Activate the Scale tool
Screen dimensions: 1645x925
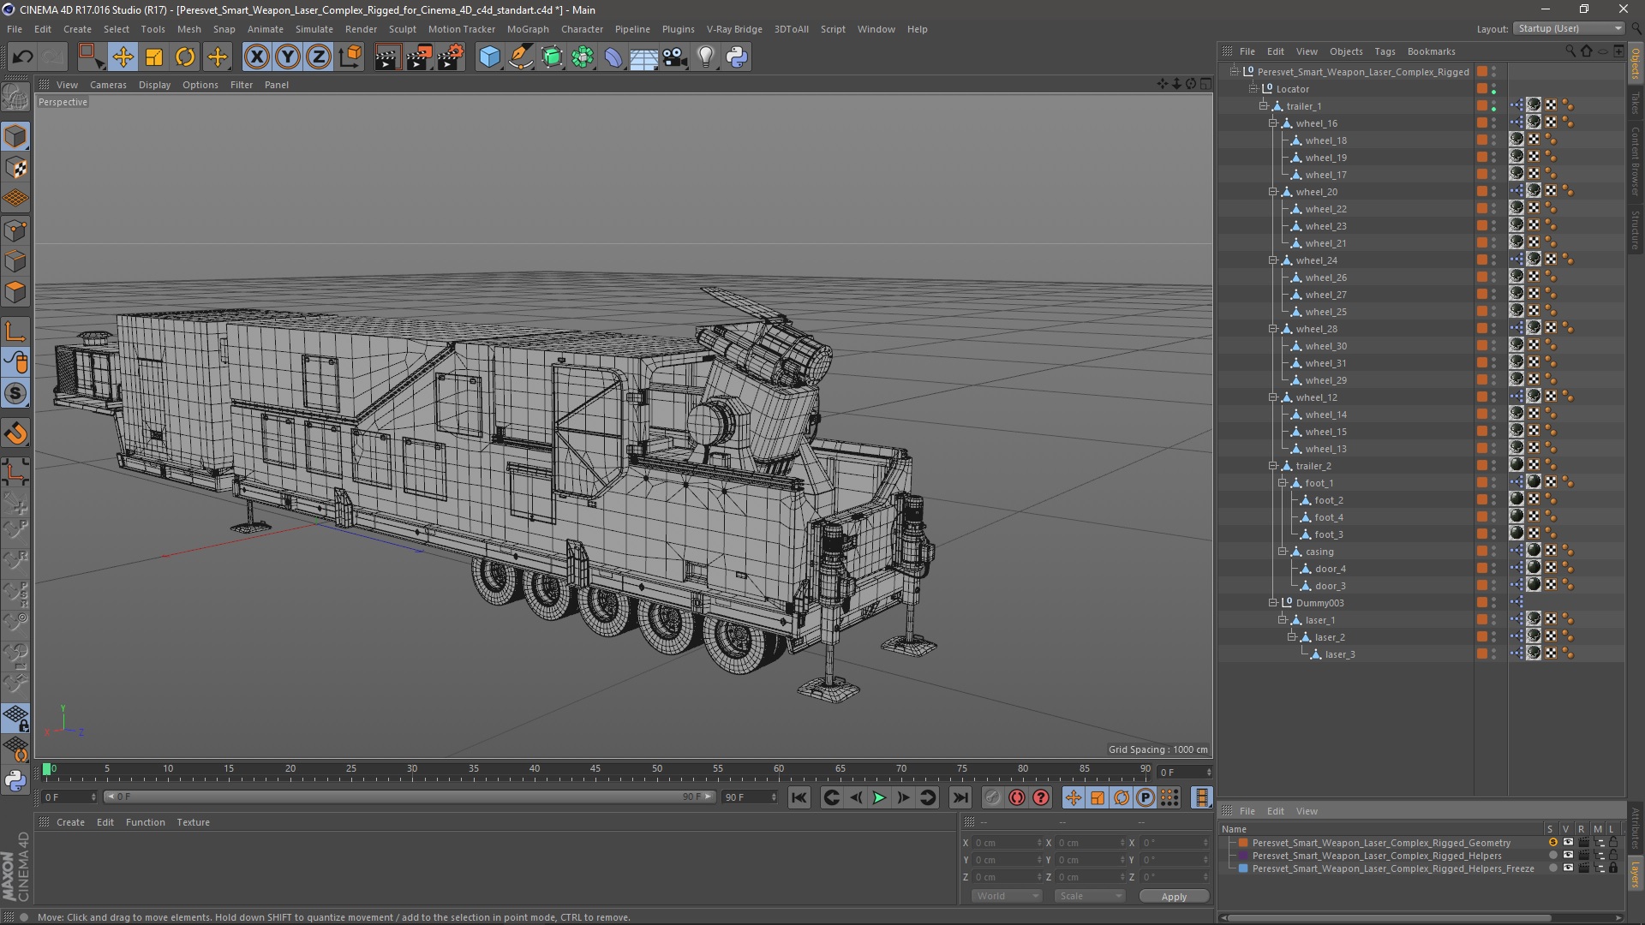pos(154,57)
